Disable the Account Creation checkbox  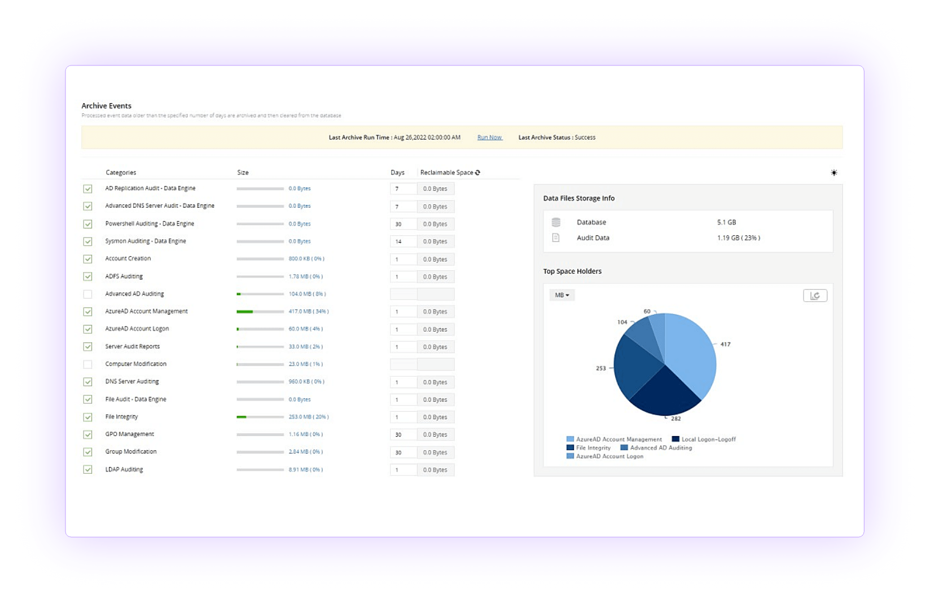pos(87,259)
